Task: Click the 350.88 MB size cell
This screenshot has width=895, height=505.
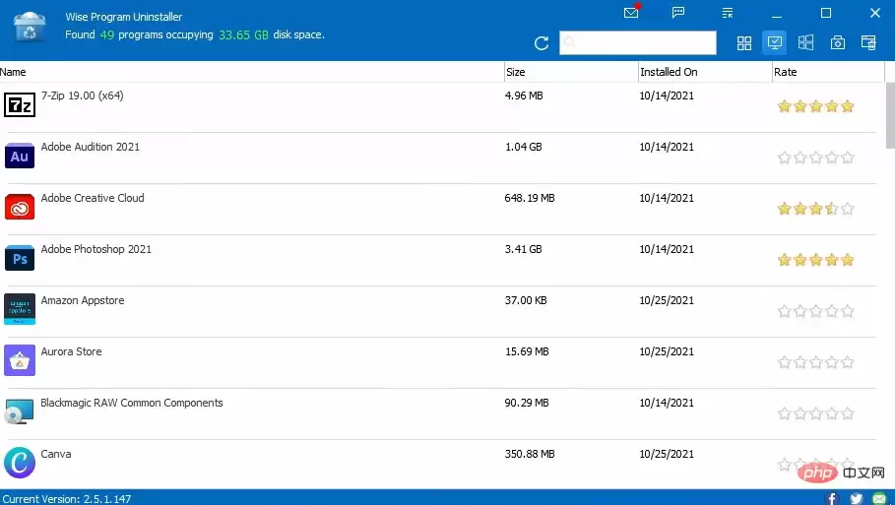Action: click(530, 454)
